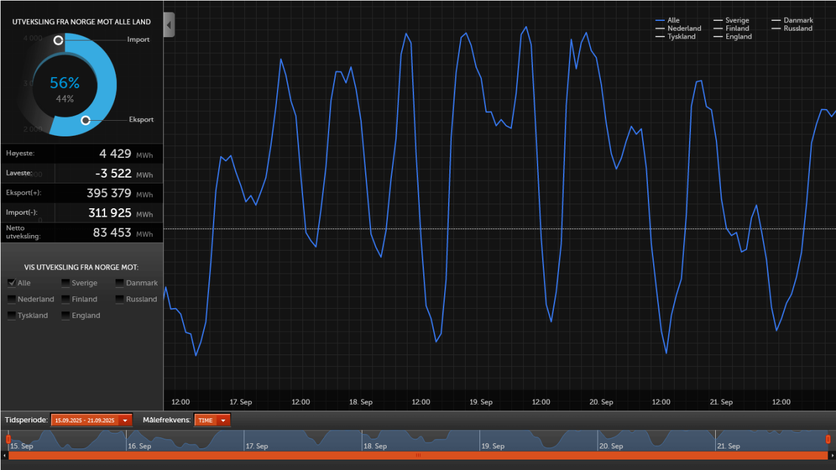Click the Import marker on the donut chart
Viewport: 836px width, 470px height.
(x=58, y=40)
